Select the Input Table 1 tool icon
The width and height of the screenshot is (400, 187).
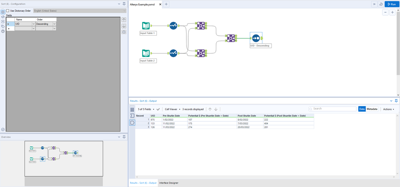pos(146,26)
